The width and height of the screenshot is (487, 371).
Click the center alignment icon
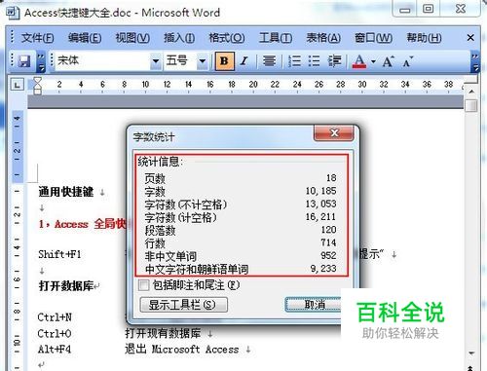click(269, 60)
